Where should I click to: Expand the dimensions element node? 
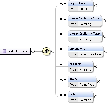tap(106, 51)
